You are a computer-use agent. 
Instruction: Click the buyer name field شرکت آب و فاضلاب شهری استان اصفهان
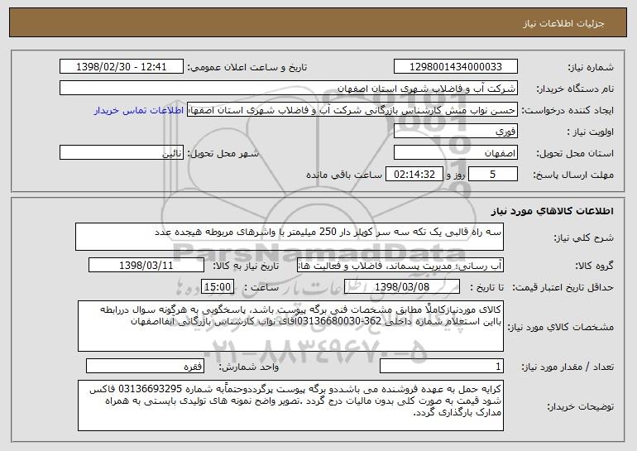[289, 89]
